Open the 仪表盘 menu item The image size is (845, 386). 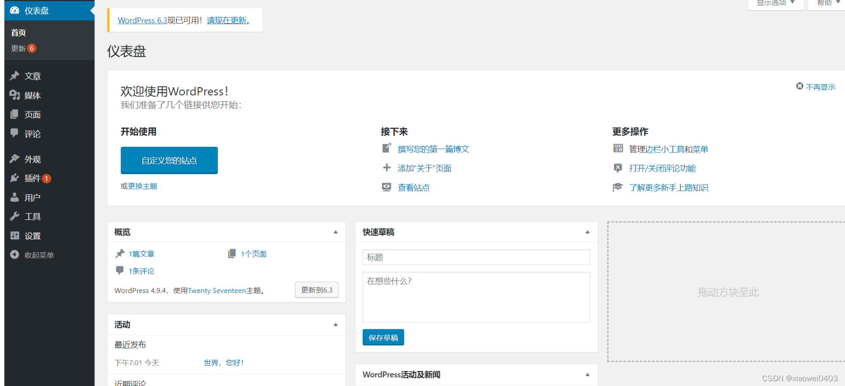point(49,10)
